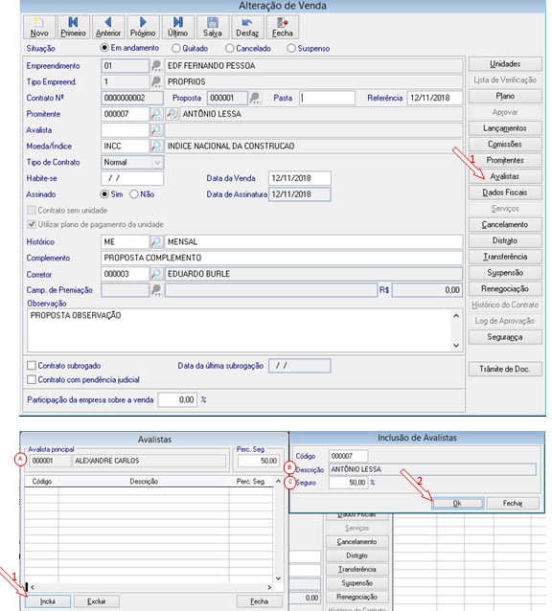Search Avalista with magnifier icon

point(156,130)
